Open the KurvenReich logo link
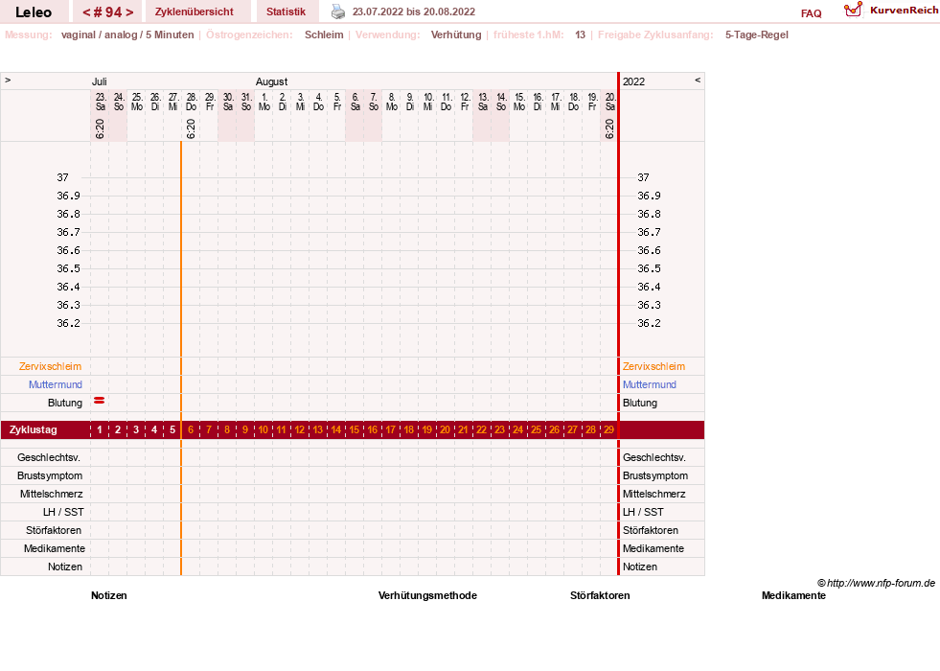 point(891,11)
